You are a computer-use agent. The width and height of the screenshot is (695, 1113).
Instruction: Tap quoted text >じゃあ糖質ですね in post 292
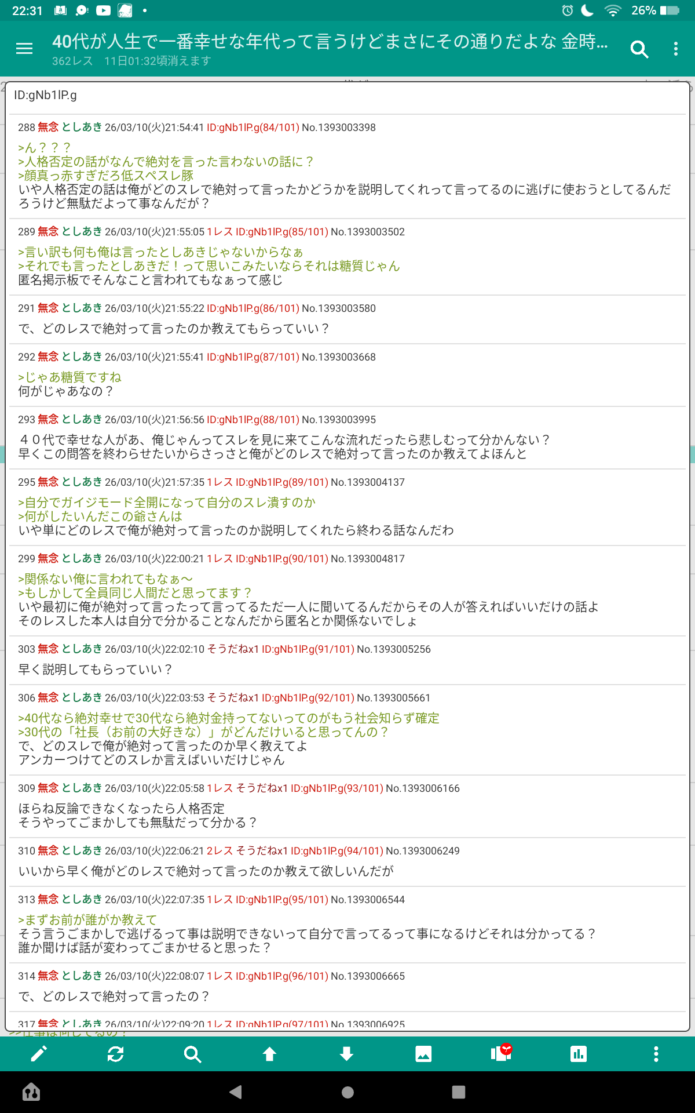(69, 377)
